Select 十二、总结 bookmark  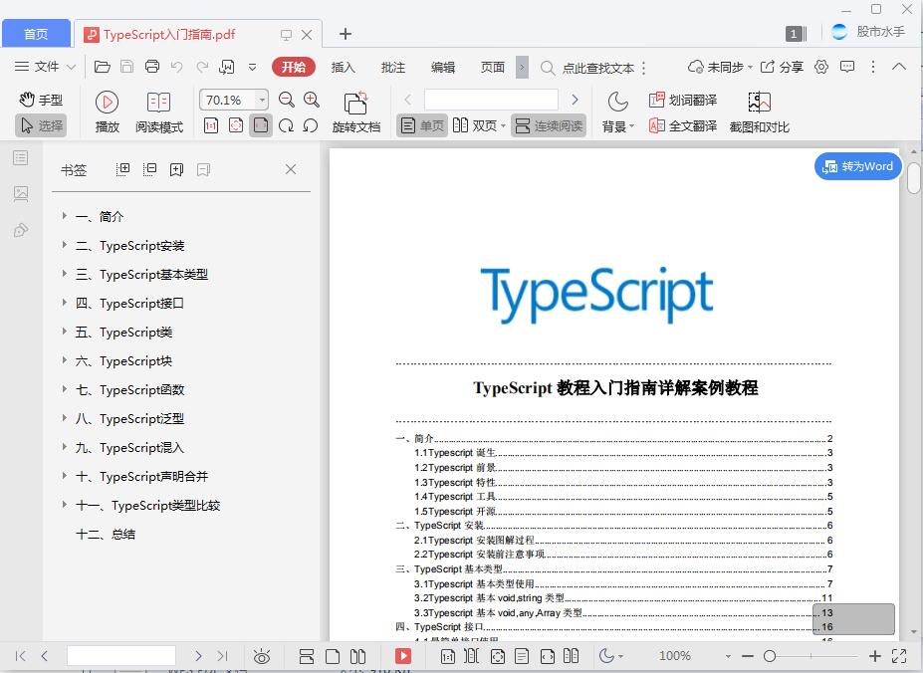click(x=106, y=534)
